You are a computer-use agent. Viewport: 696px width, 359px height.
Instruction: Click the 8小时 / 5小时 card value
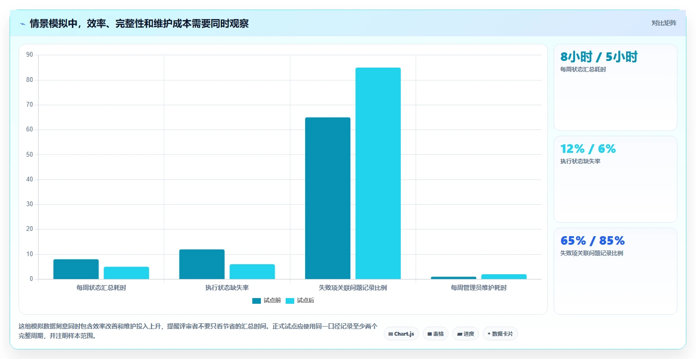point(599,57)
